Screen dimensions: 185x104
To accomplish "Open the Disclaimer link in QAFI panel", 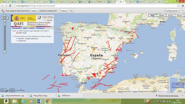I will point(40,28).
